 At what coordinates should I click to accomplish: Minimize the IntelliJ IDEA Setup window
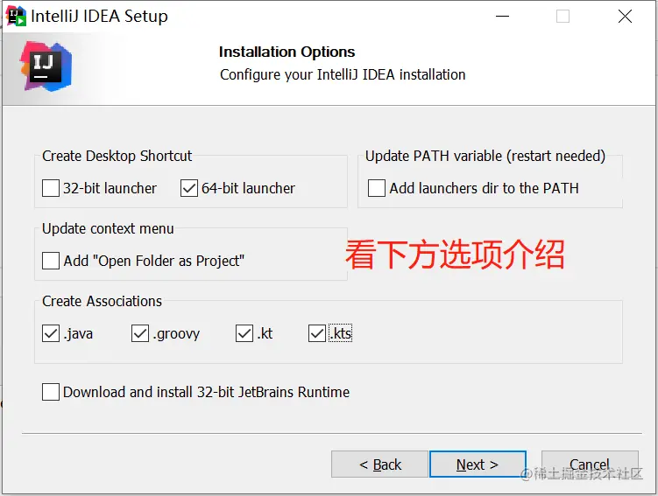coord(502,17)
